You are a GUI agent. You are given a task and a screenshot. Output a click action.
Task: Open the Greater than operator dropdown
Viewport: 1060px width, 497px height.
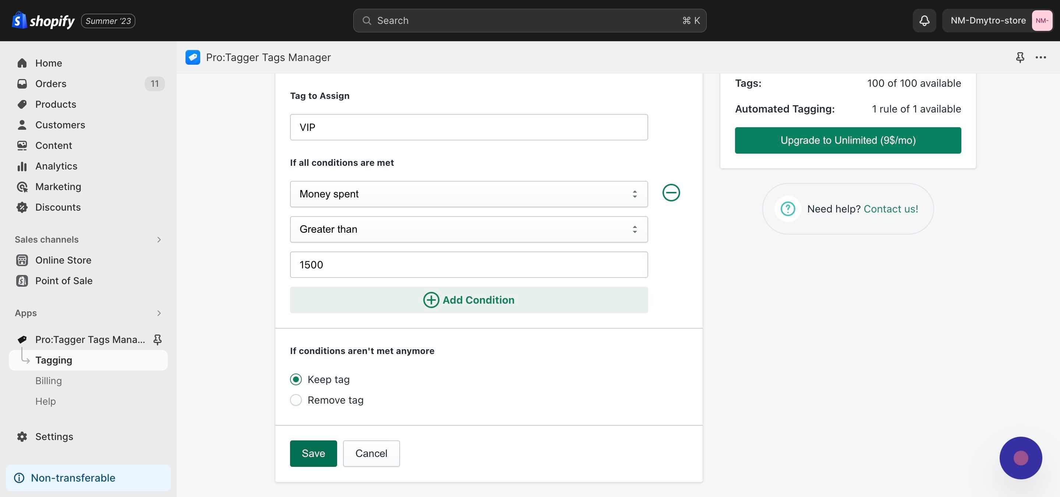tap(469, 229)
